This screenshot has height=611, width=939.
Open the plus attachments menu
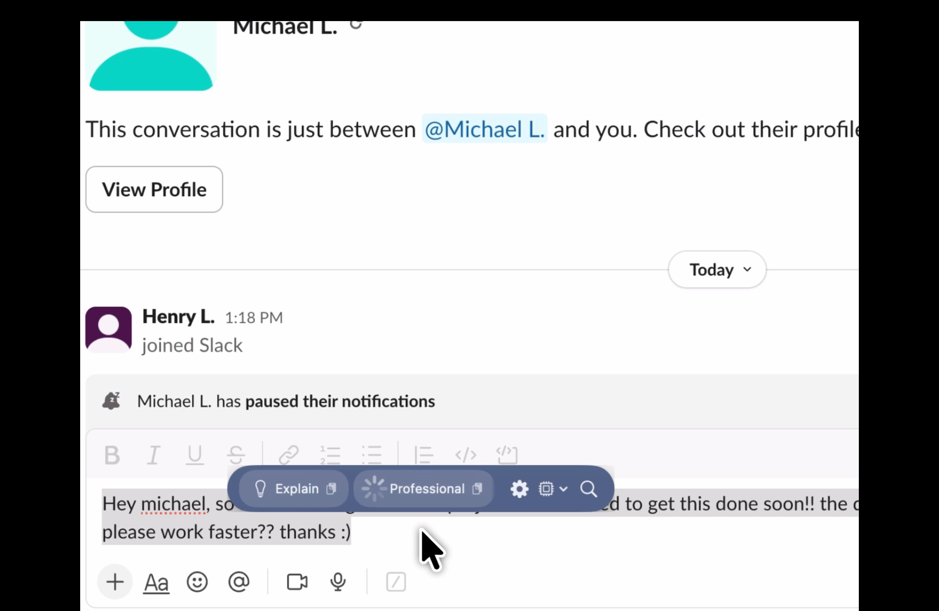pos(115,582)
